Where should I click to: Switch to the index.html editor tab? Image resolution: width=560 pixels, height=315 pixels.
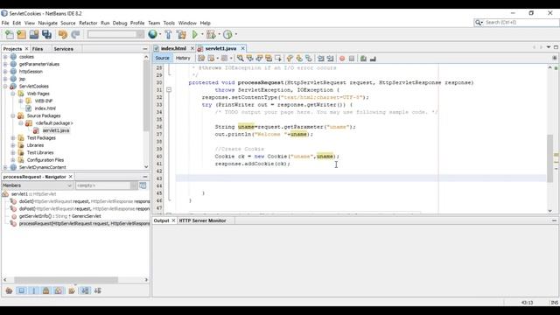(x=173, y=48)
